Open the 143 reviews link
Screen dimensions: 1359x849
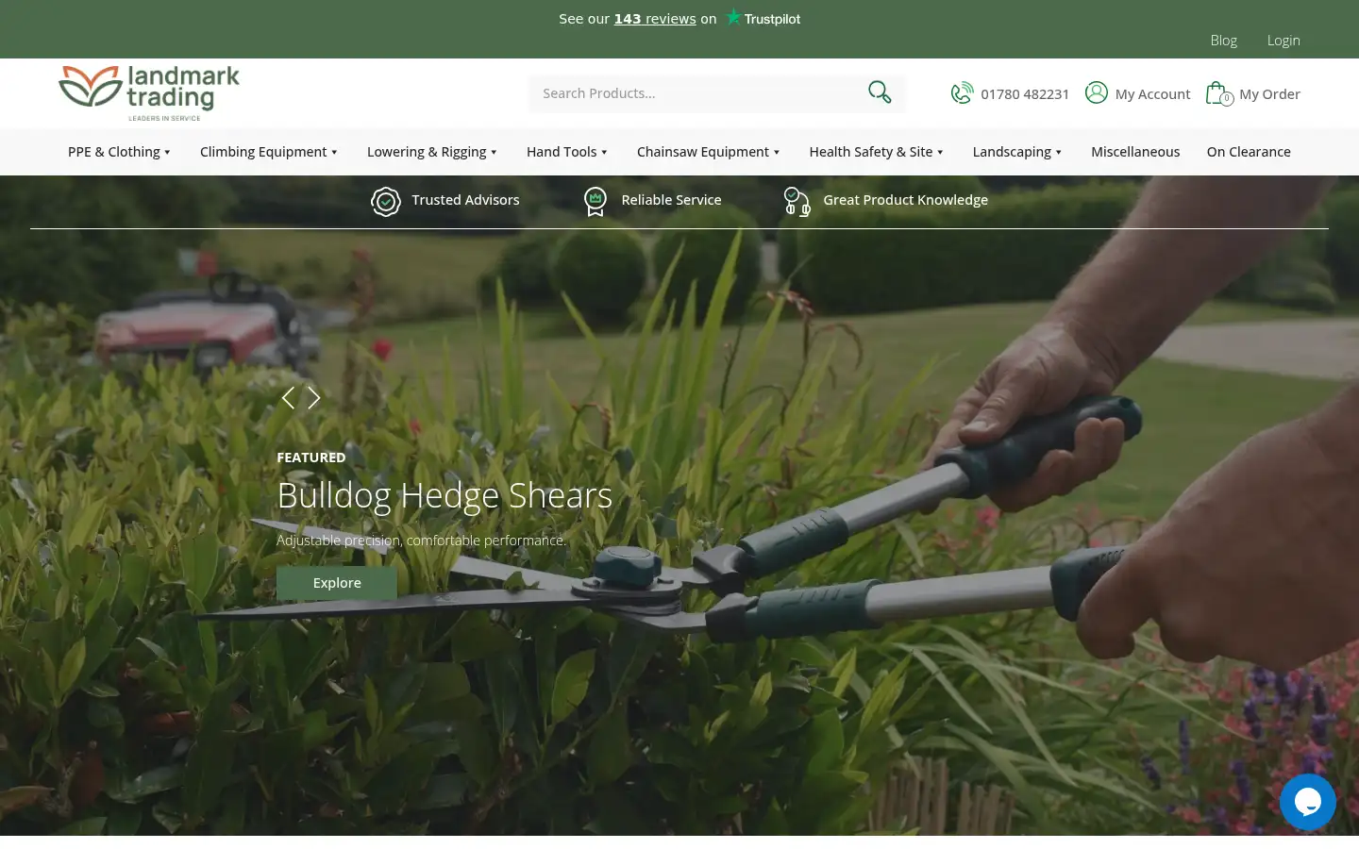pyautogui.click(x=655, y=19)
